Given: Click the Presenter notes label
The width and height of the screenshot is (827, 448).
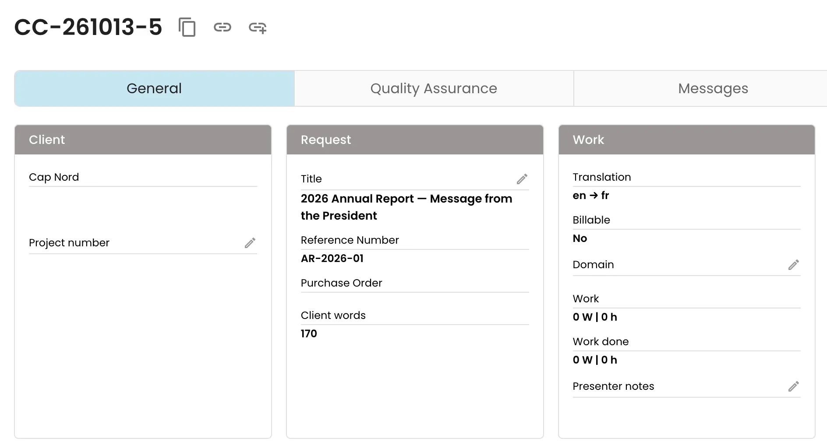Looking at the screenshot, I should pos(613,386).
